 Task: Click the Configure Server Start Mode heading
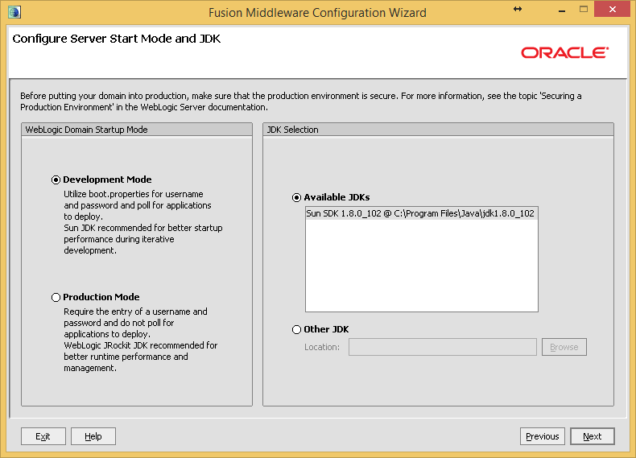click(117, 39)
